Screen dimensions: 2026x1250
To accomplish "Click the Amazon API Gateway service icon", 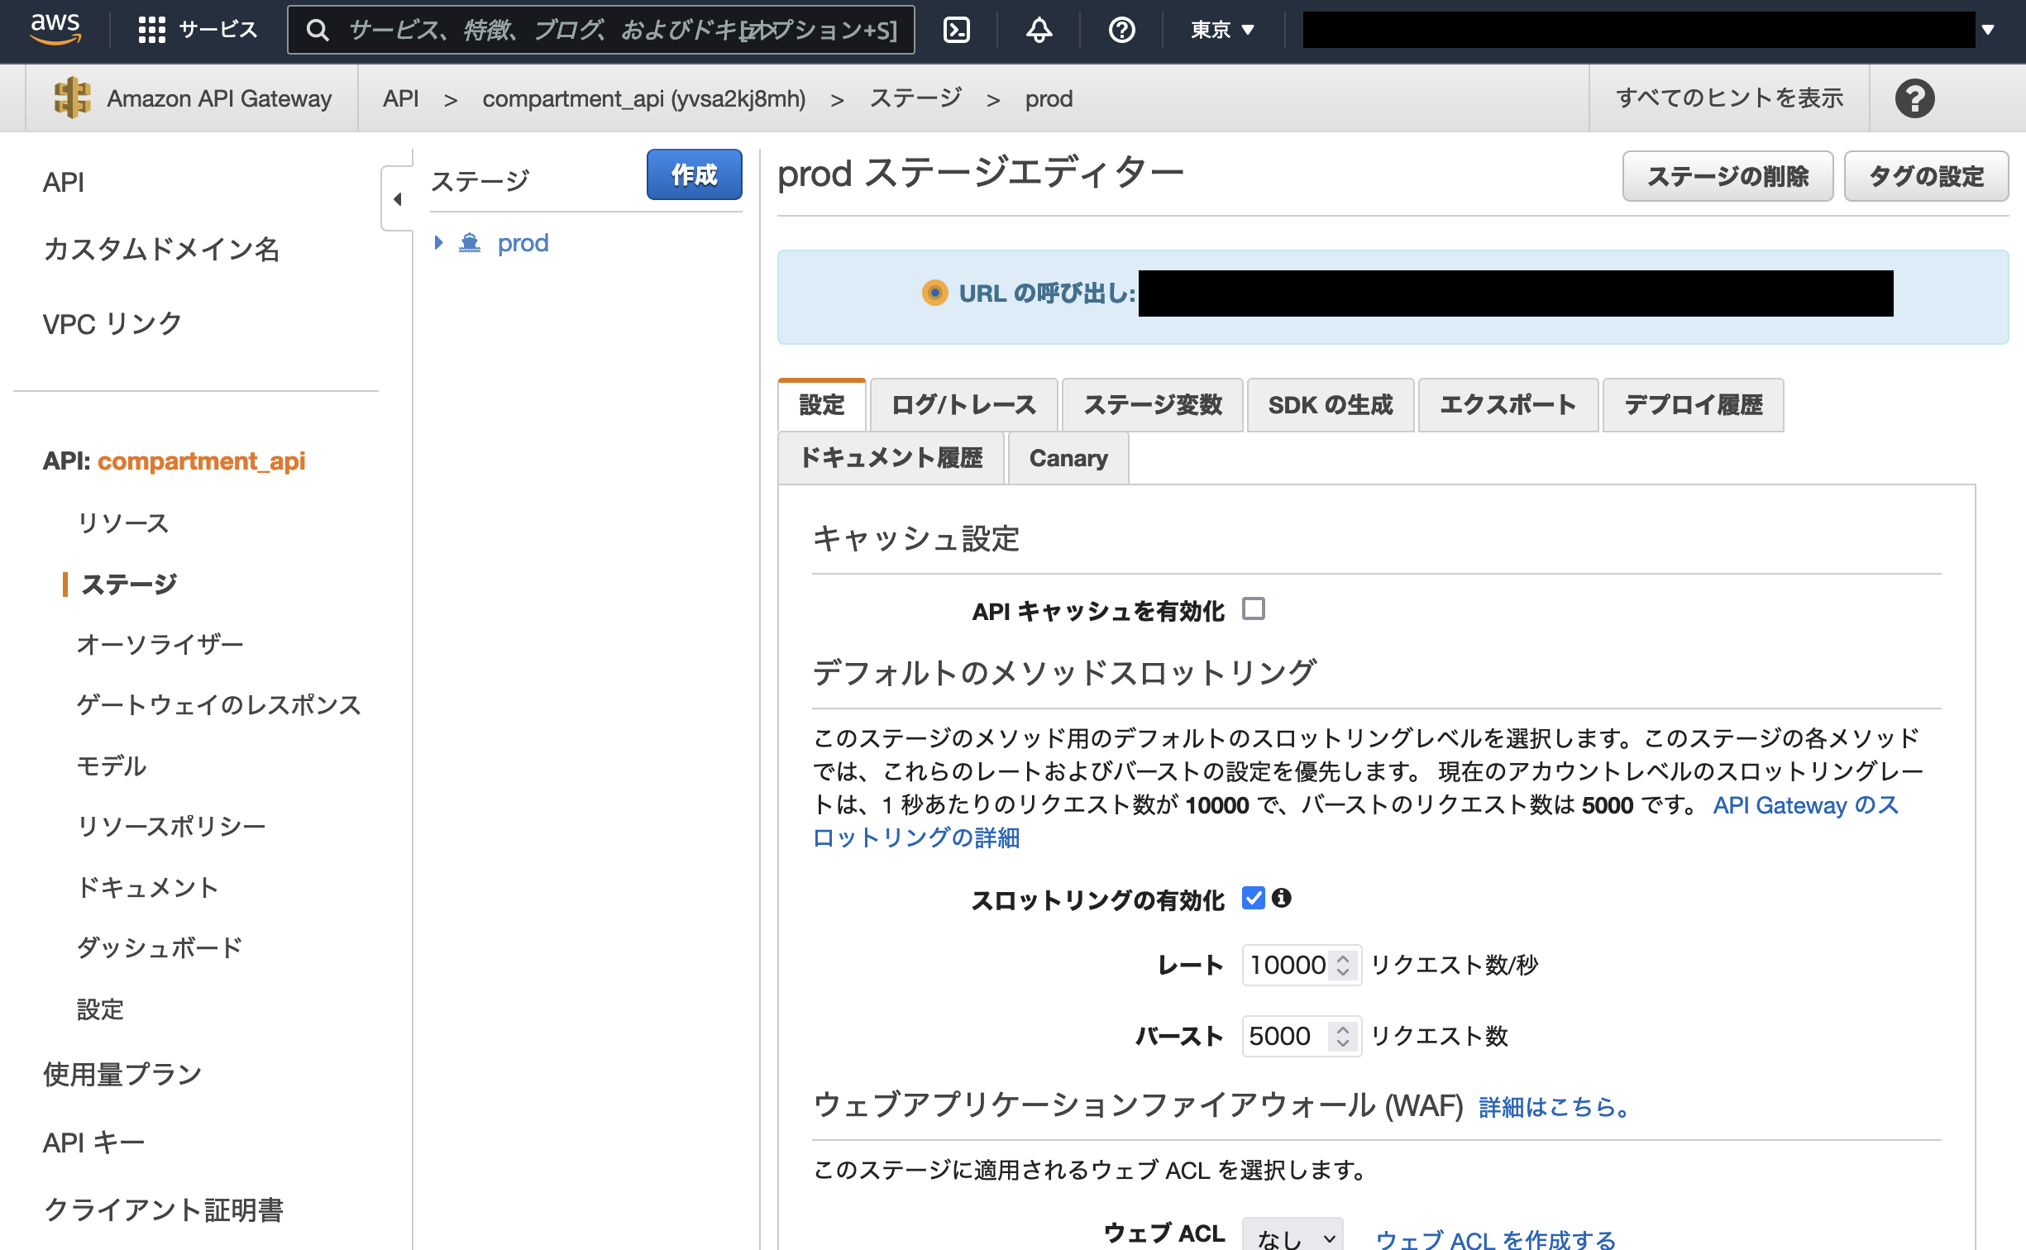I will coord(74,98).
